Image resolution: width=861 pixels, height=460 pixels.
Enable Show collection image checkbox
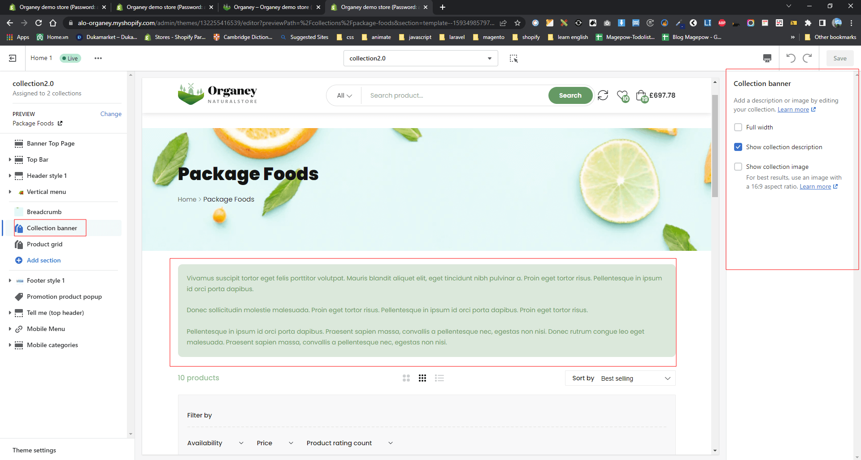(x=738, y=167)
